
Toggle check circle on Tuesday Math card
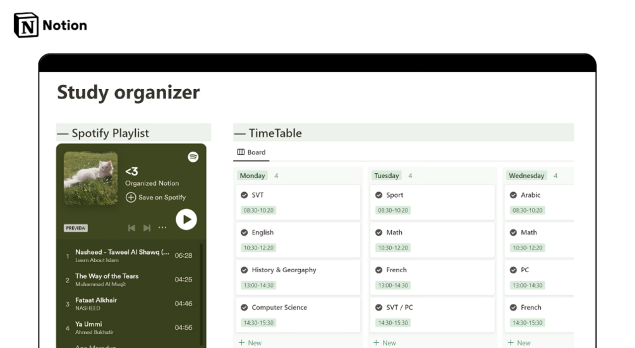378,232
